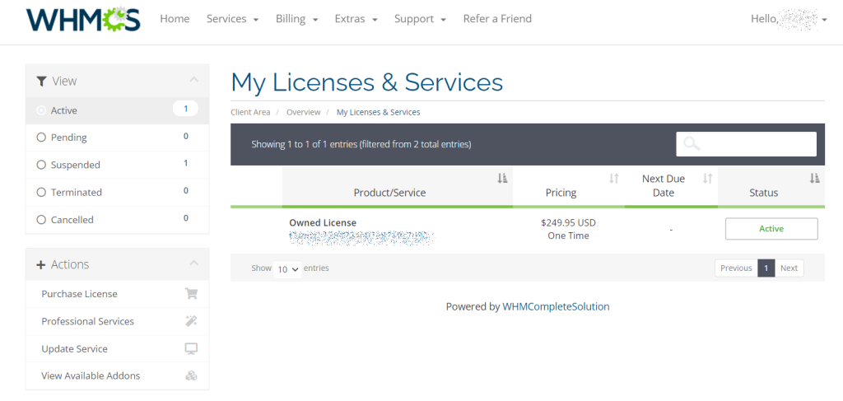Open the show entries count dropdown
This screenshot has height=401, width=843.
coord(287,268)
